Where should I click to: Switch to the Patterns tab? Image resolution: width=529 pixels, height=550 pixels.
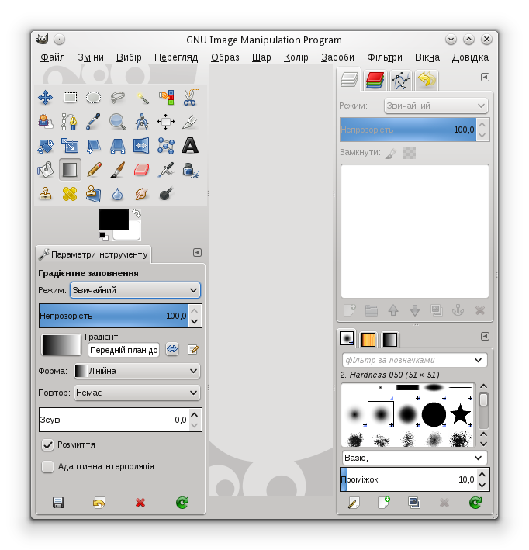click(368, 340)
